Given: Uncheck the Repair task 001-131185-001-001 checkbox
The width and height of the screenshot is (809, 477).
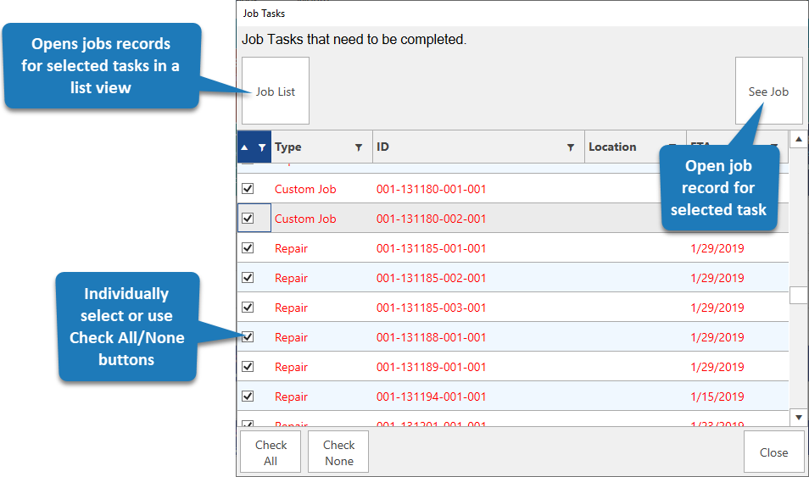Looking at the screenshot, I should 248,248.
